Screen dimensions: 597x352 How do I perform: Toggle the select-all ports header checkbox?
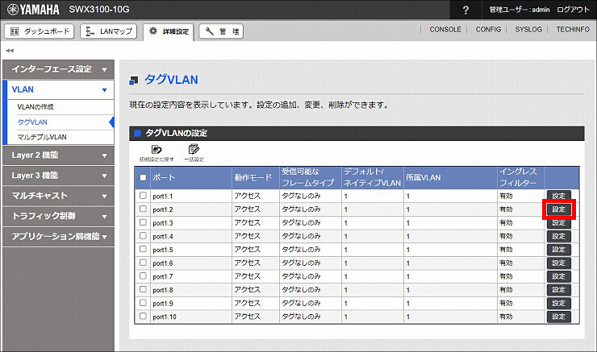pos(143,177)
